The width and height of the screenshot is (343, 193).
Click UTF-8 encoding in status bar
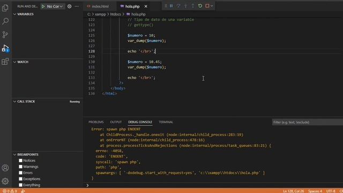coord(331,191)
